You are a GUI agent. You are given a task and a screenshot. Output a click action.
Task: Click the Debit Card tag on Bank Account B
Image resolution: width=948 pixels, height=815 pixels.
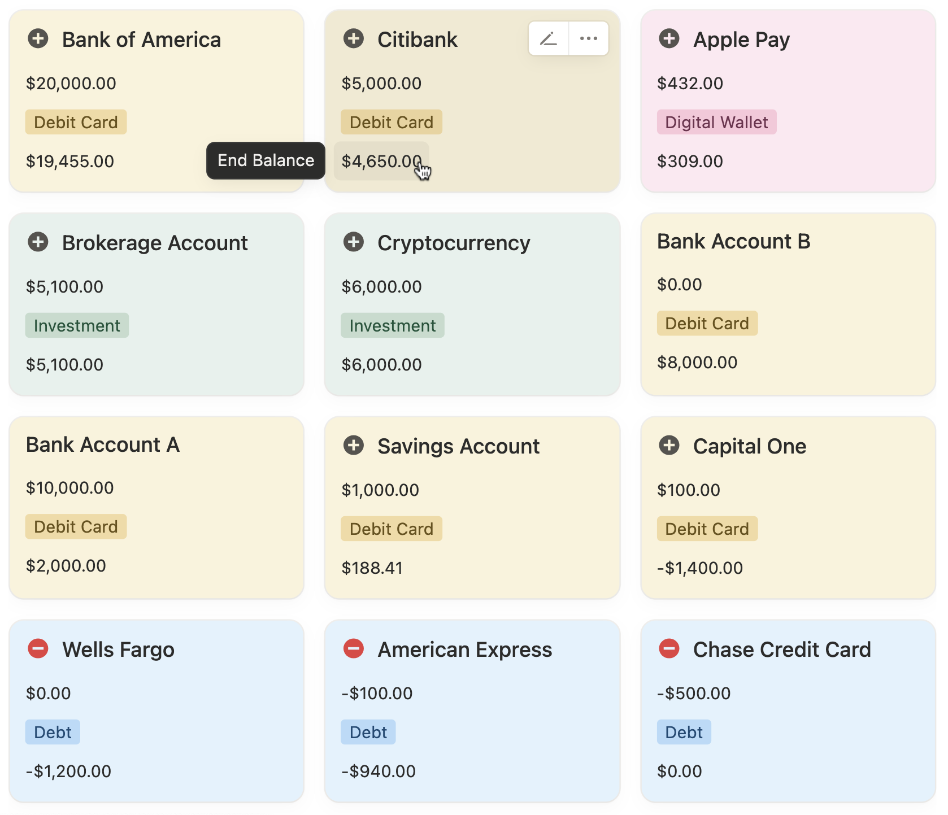point(707,323)
